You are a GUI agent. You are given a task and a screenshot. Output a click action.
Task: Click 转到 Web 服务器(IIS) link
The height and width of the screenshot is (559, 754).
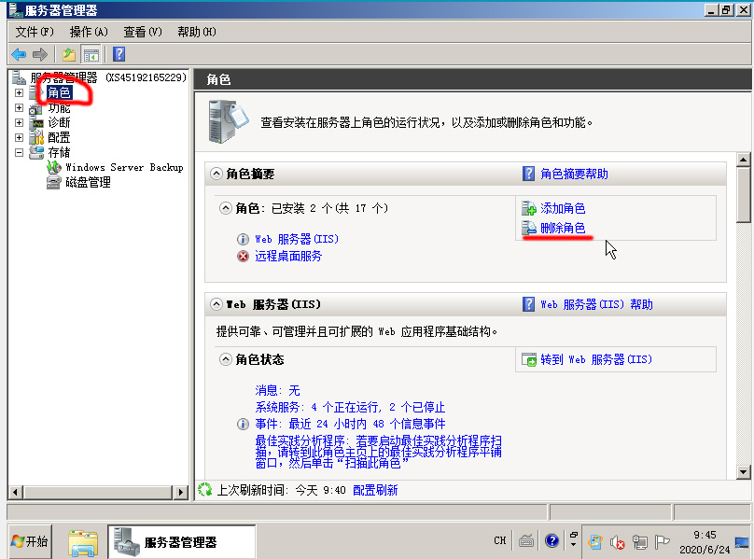pos(596,359)
